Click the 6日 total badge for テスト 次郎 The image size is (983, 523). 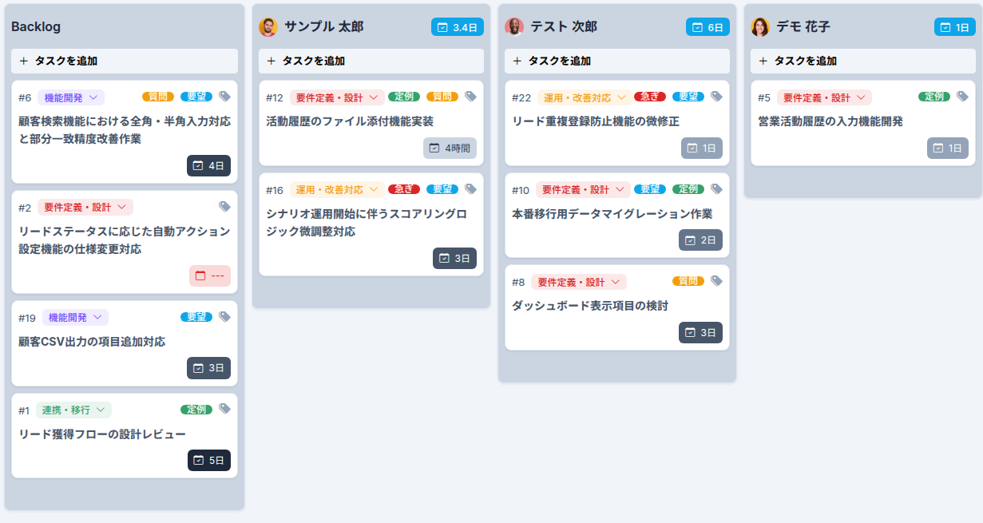[x=708, y=27]
